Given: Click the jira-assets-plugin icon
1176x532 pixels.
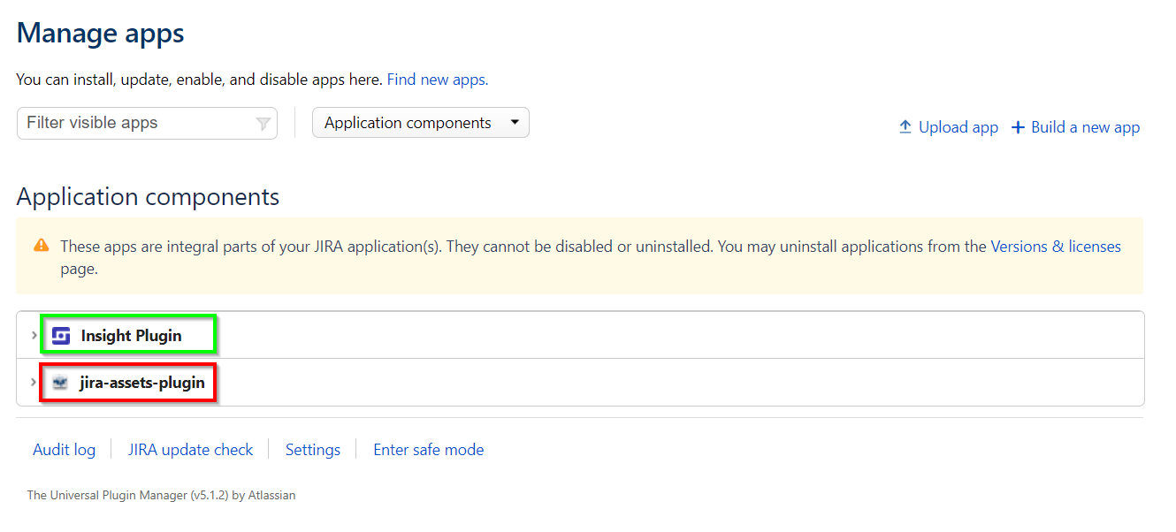Looking at the screenshot, I should click(60, 383).
